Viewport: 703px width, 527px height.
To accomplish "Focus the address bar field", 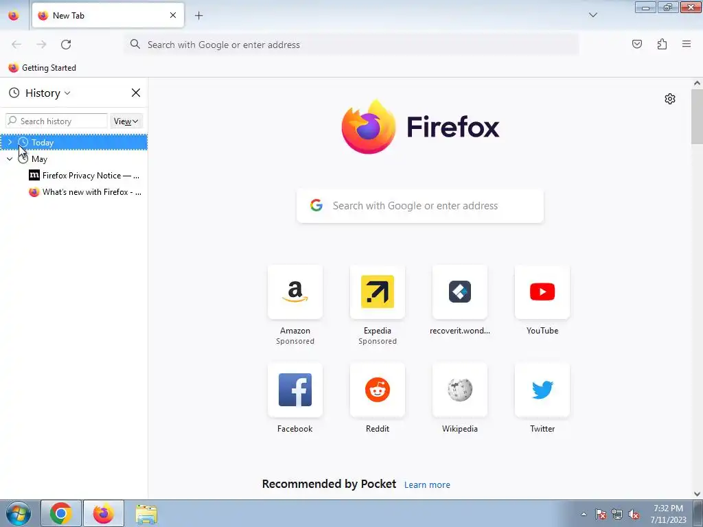I will [x=351, y=45].
